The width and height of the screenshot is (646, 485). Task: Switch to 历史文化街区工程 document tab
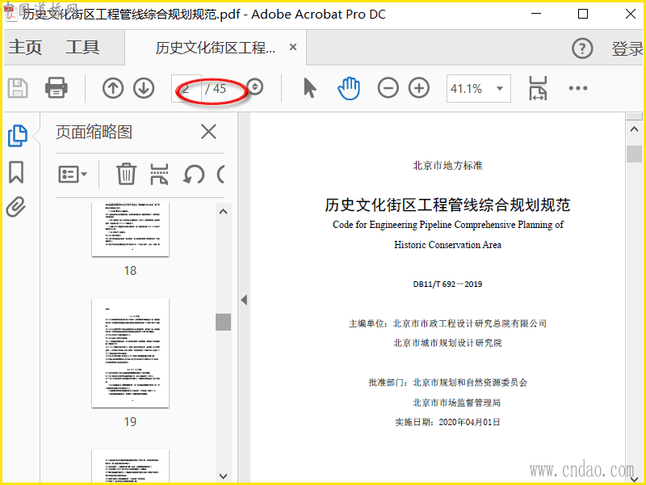pyautogui.click(x=215, y=48)
